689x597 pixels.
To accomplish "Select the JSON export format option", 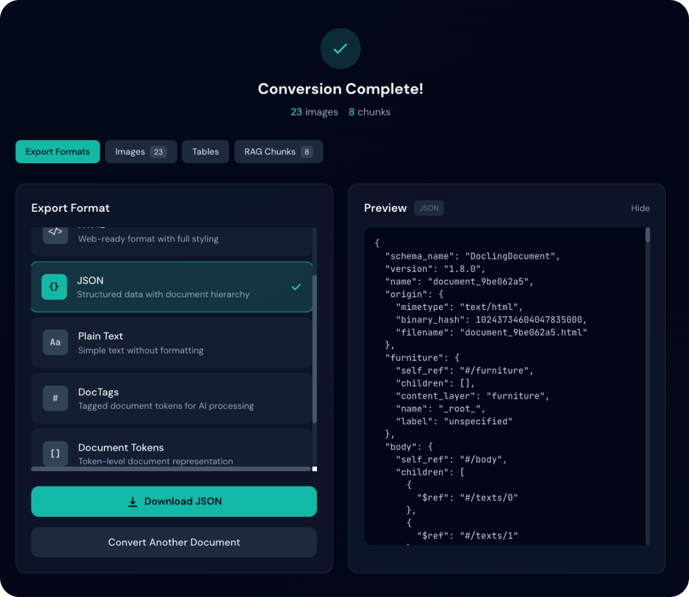I will [x=172, y=287].
